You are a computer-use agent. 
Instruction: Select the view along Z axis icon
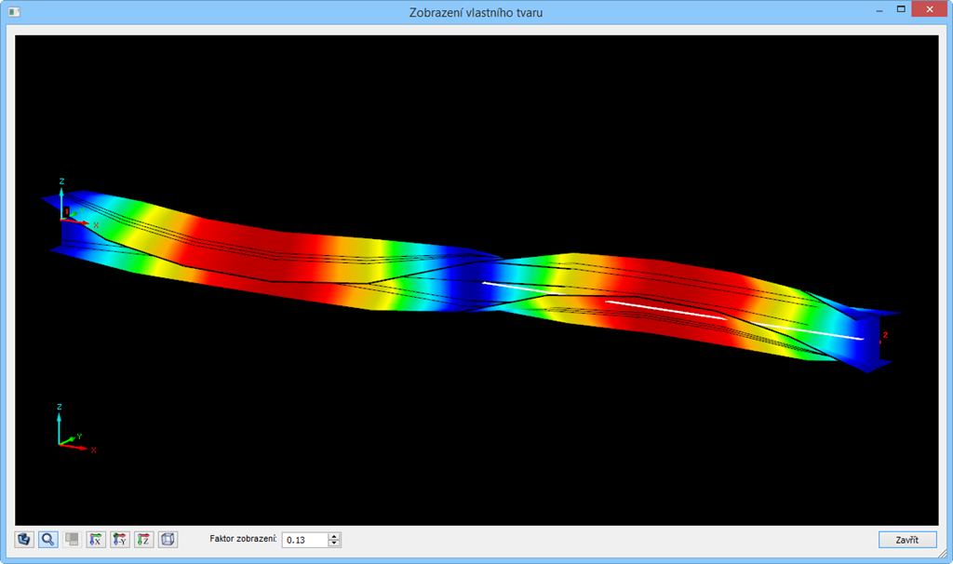click(142, 539)
